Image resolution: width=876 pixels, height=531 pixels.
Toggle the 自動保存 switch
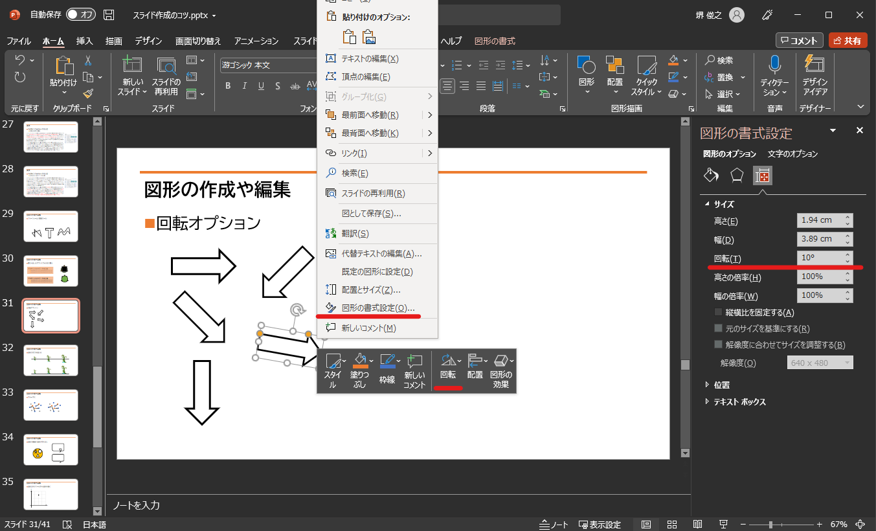pyautogui.click(x=80, y=14)
